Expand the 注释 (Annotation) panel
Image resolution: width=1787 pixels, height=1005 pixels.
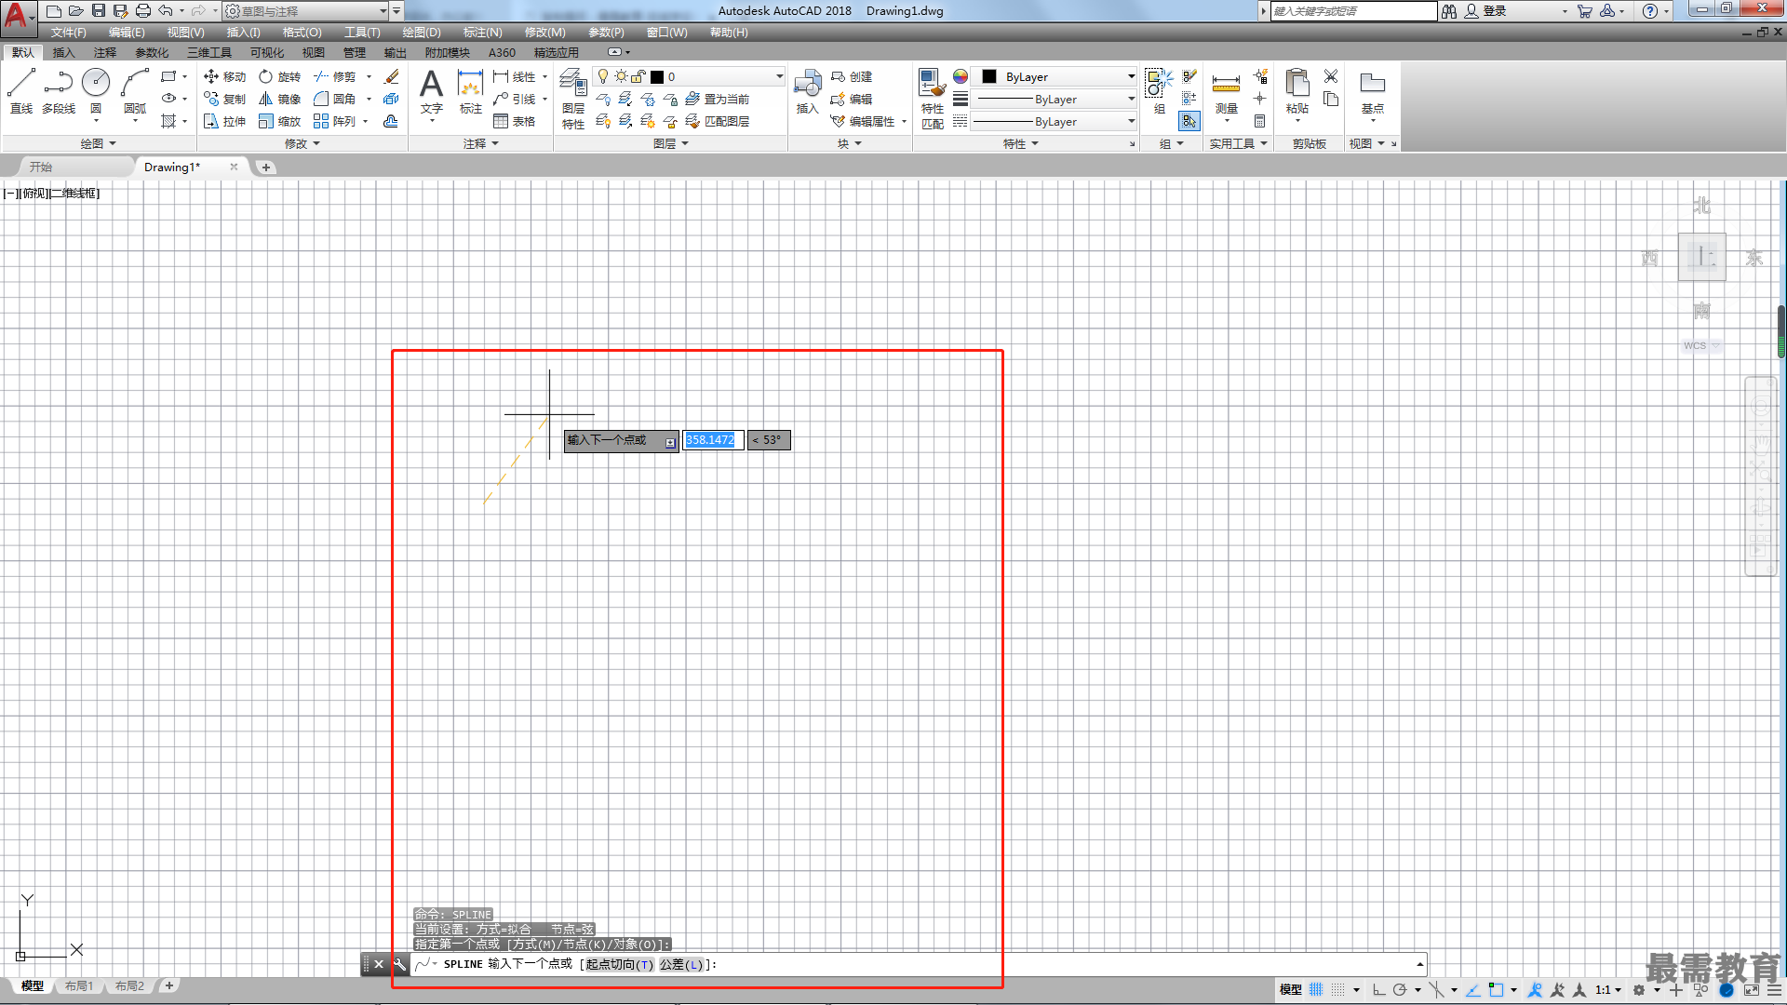click(481, 143)
